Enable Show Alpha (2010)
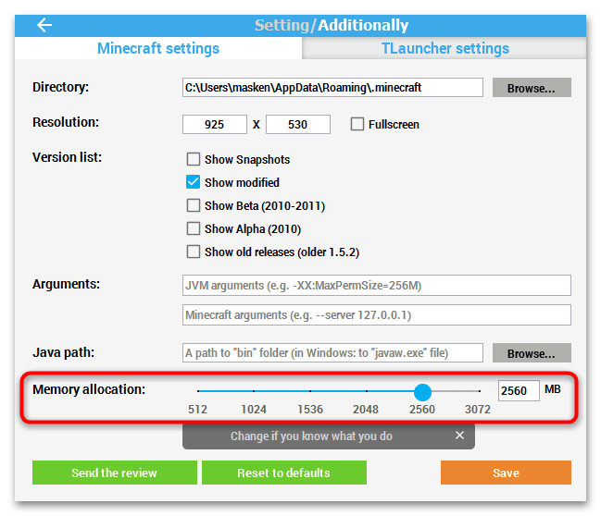This screenshot has height=516, width=601. 194,228
